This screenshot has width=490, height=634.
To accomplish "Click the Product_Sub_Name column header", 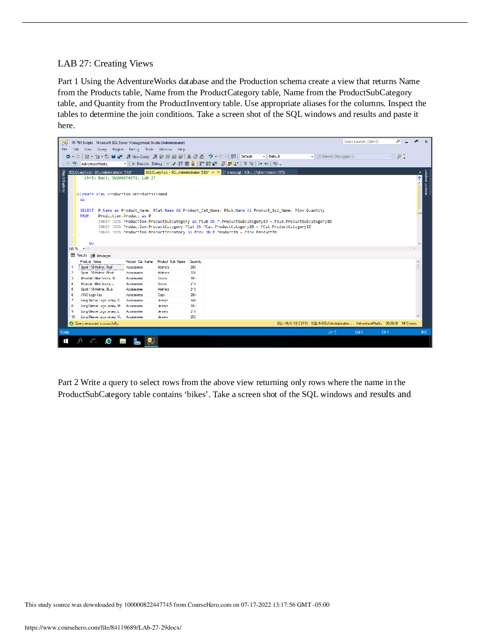I will [172, 262].
